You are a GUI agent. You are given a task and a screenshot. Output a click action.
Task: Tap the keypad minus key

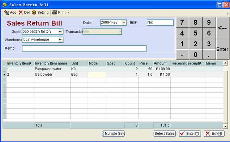click(x=182, y=55)
